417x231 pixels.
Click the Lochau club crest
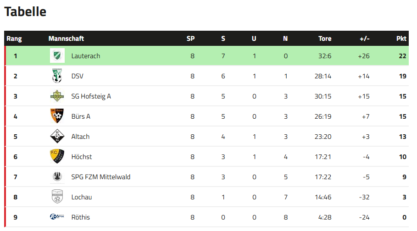tap(57, 197)
